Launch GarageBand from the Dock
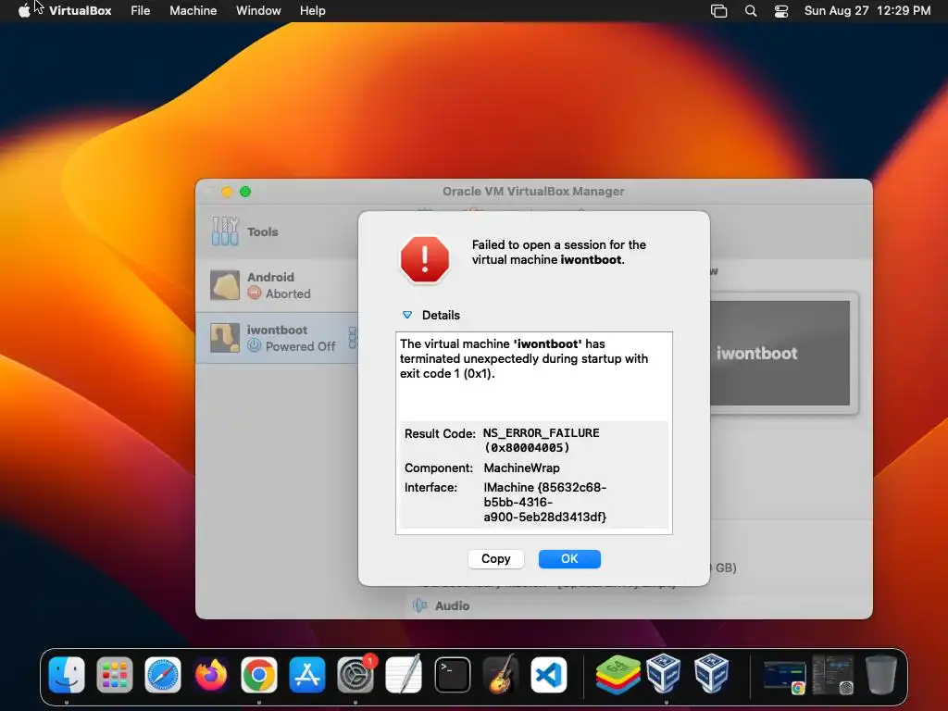Screen dimensions: 948x711 [501, 674]
